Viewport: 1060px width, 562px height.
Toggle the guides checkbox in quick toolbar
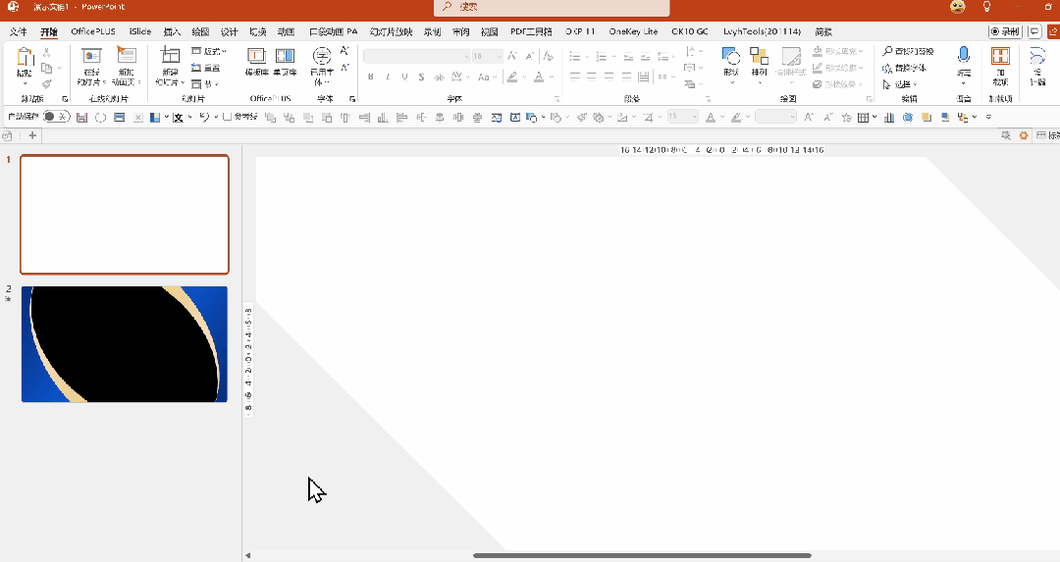[x=227, y=117]
